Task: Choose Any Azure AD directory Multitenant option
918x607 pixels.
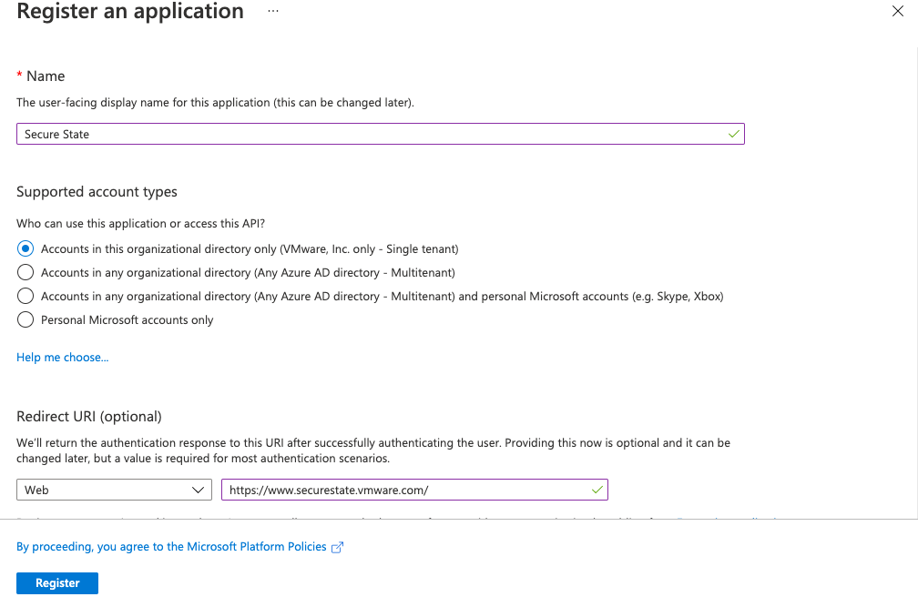Action: (x=25, y=271)
